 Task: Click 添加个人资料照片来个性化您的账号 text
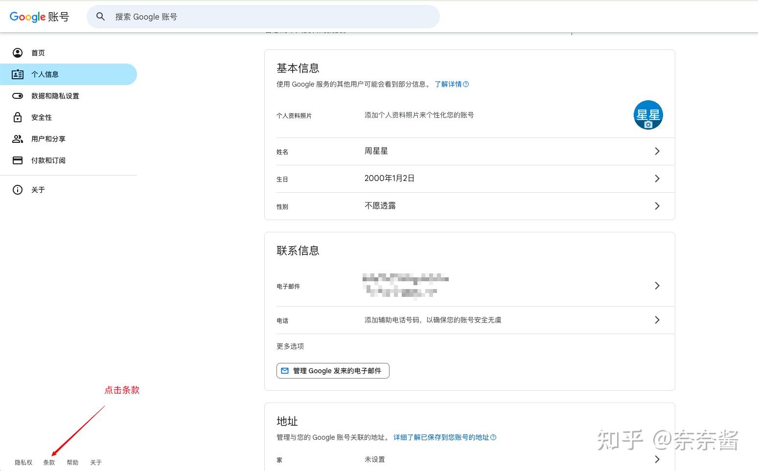[419, 115]
